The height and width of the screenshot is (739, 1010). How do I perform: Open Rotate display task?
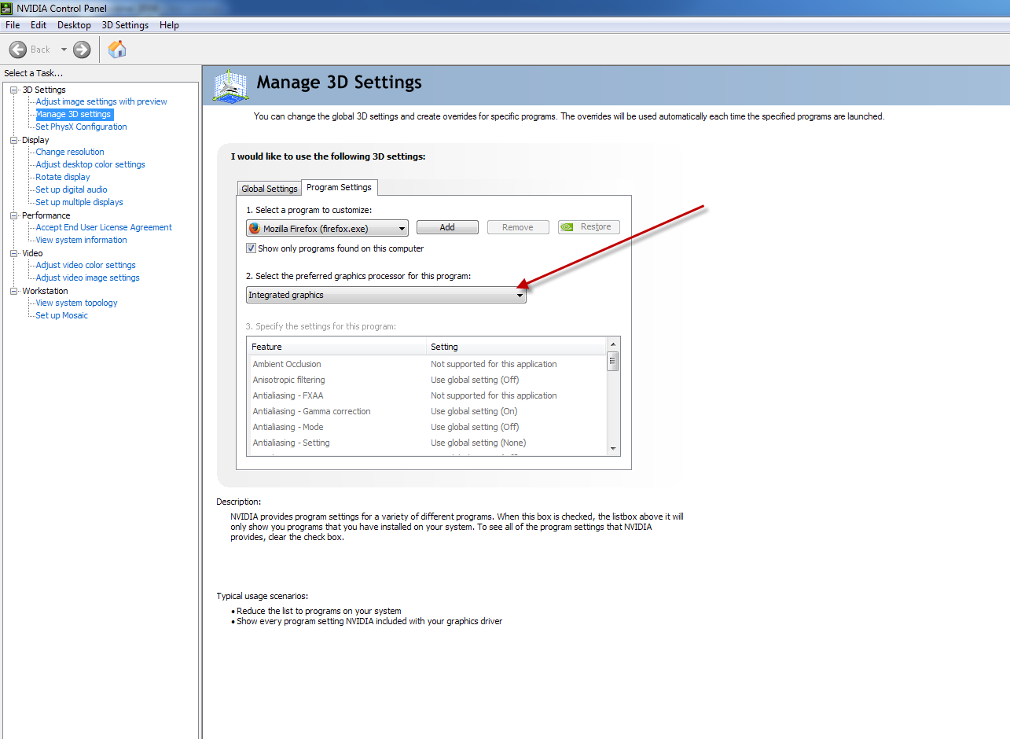pyautogui.click(x=63, y=177)
